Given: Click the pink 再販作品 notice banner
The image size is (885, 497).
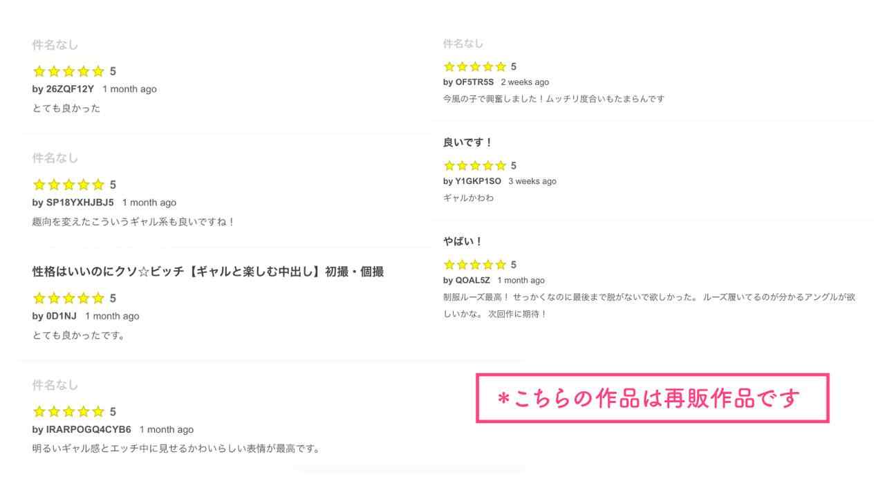Looking at the screenshot, I should (652, 398).
